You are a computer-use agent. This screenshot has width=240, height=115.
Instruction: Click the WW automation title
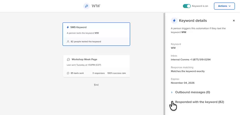point(96,6)
